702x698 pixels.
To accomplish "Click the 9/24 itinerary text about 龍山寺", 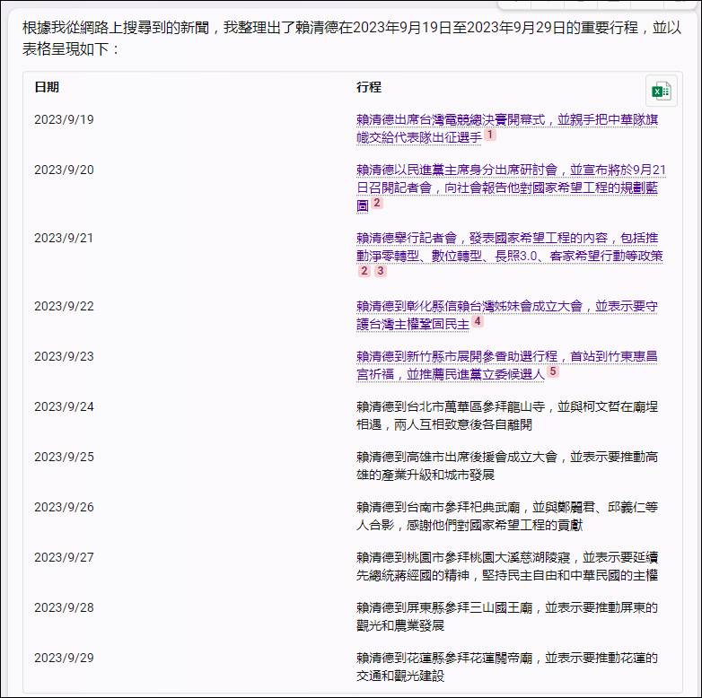I will point(507,415).
